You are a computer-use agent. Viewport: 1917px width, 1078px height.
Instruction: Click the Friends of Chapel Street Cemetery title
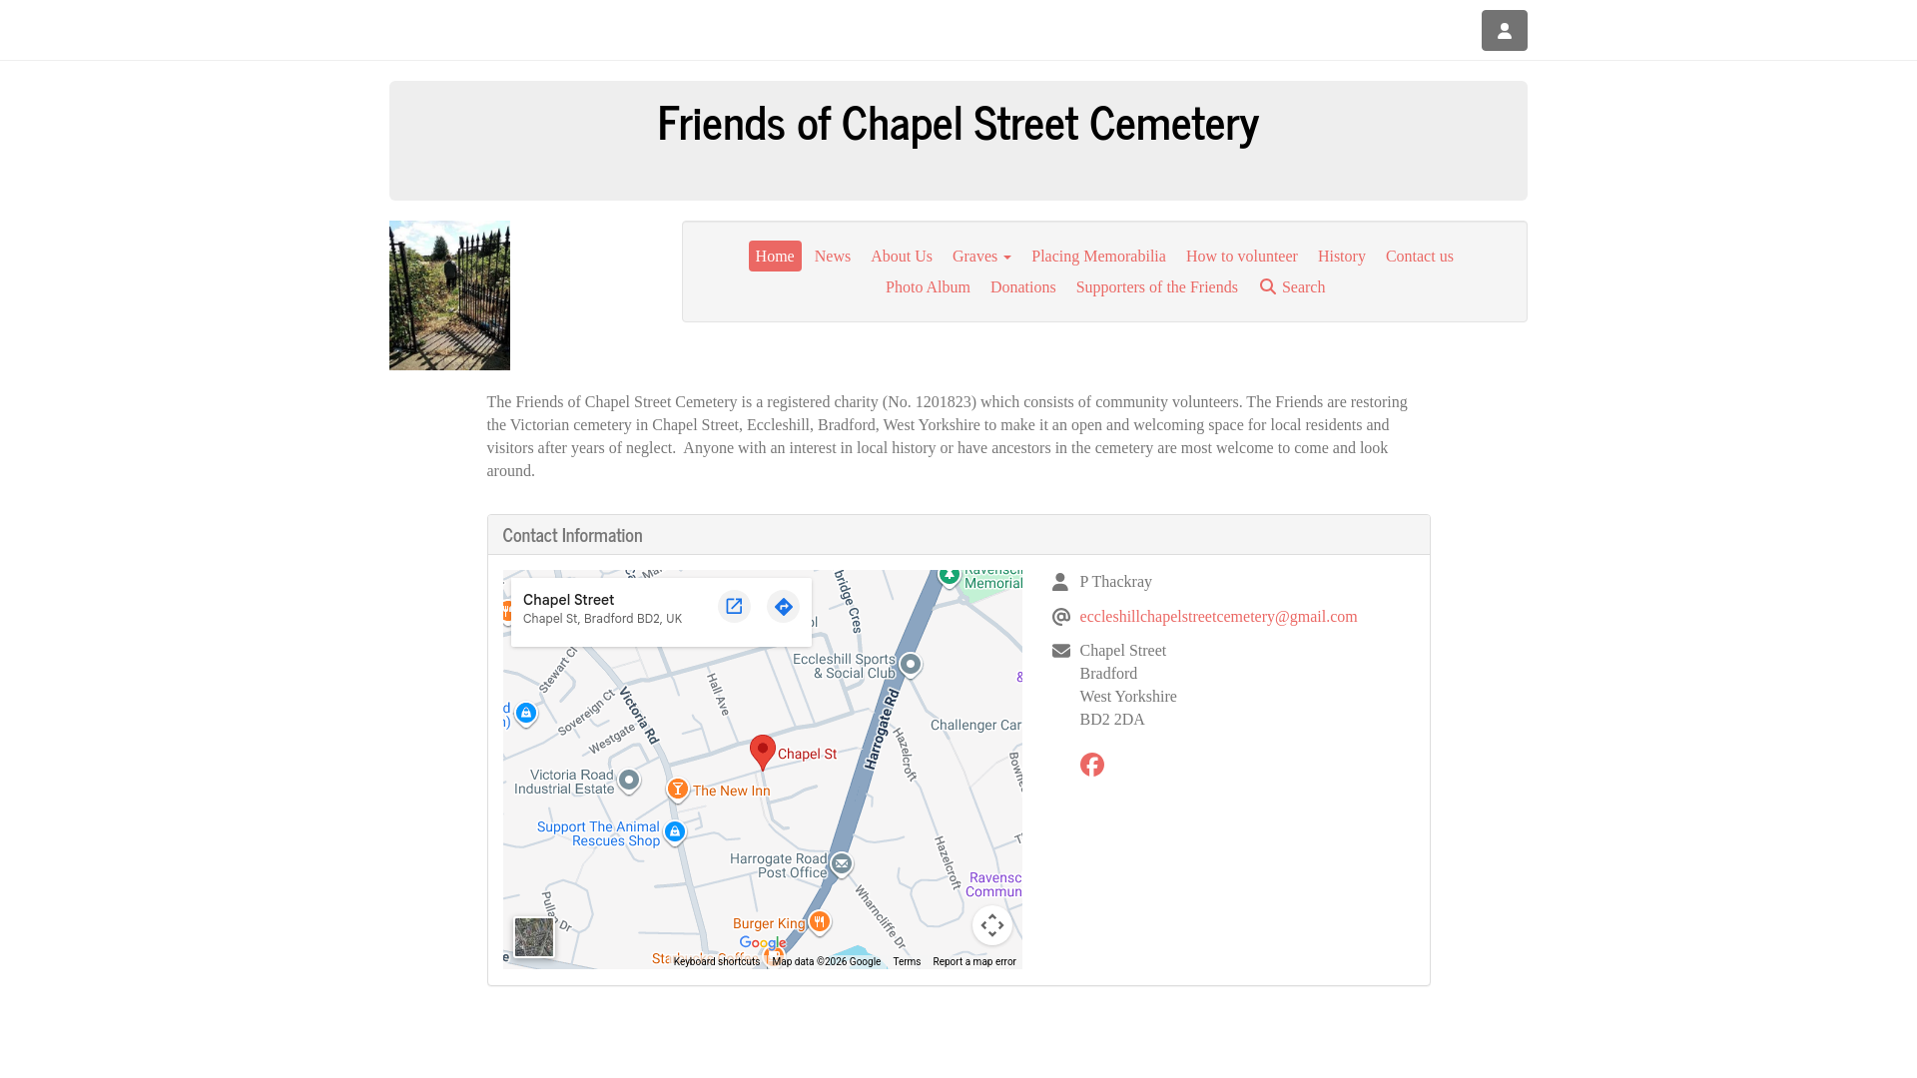[x=958, y=123]
